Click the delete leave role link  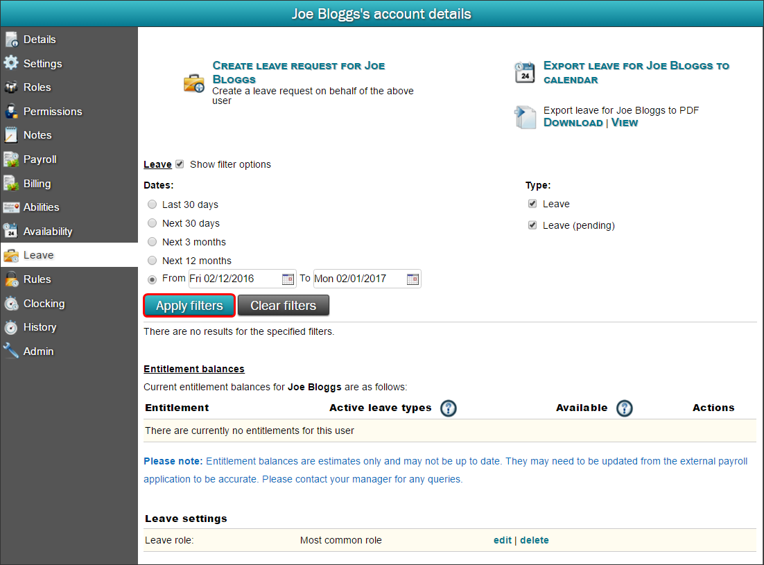coord(534,540)
